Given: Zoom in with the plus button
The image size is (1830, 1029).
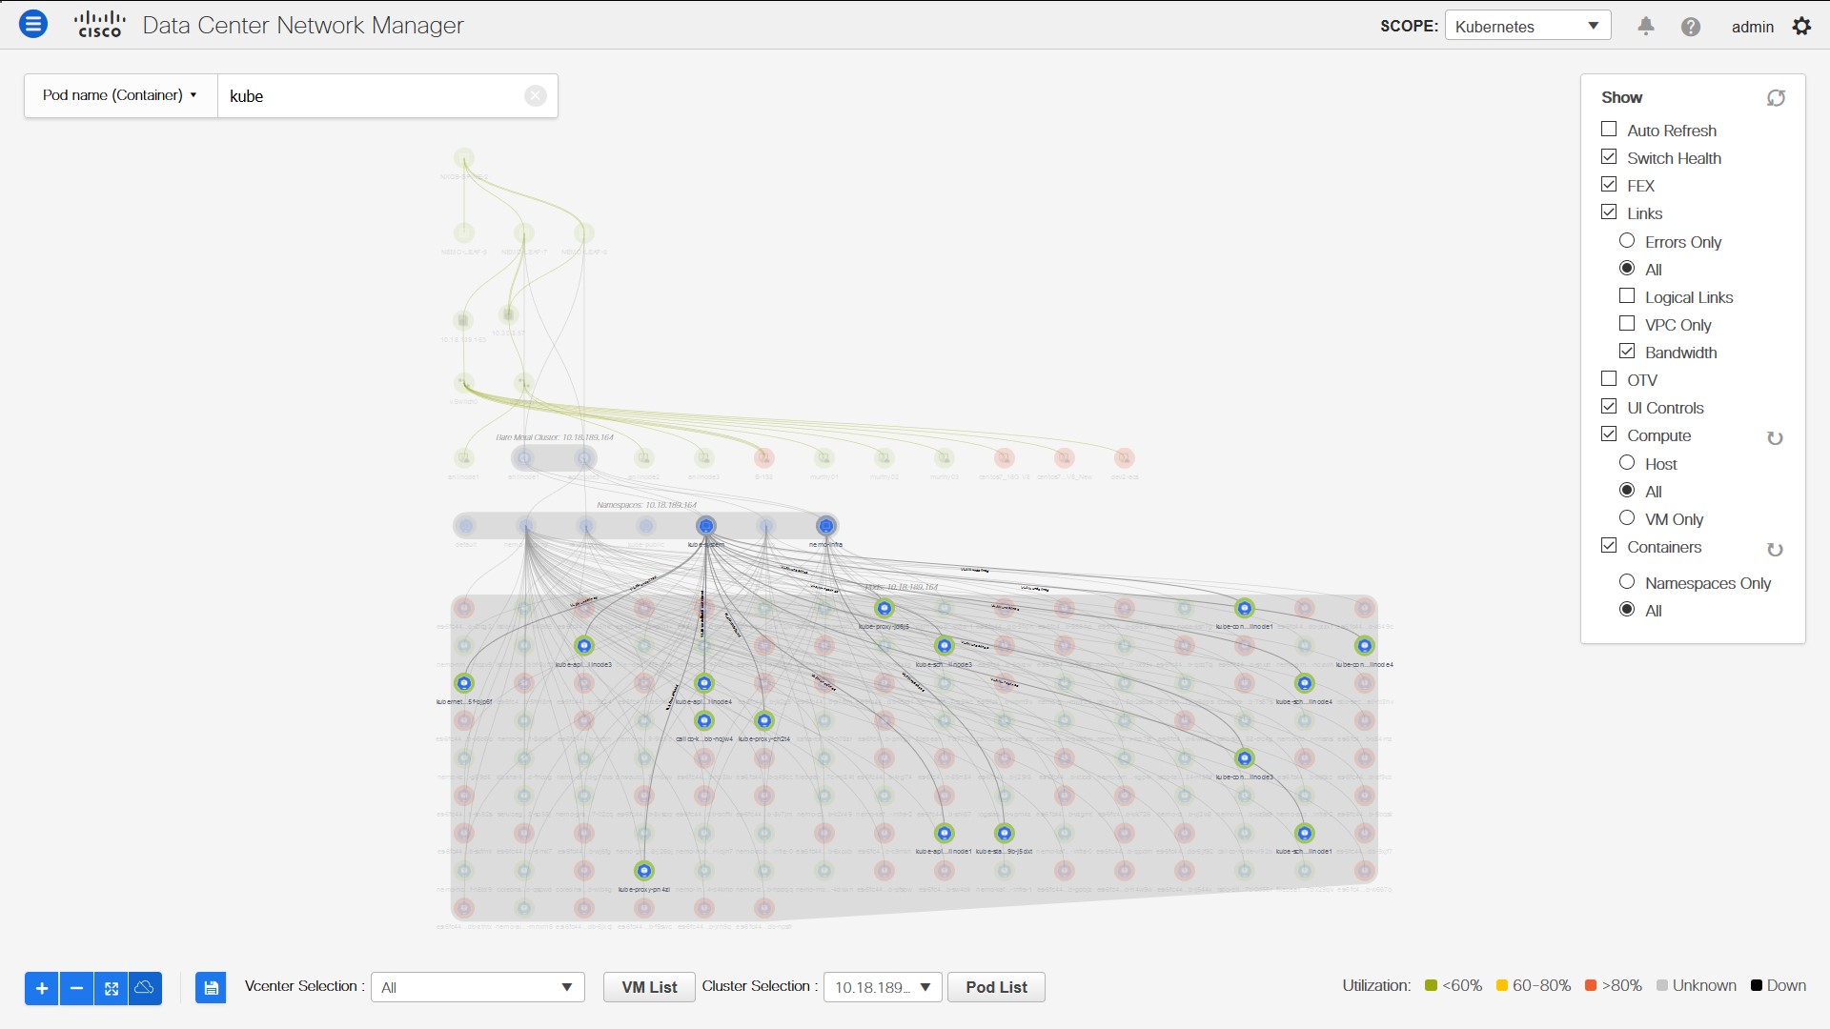Looking at the screenshot, I should pyautogui.click(x=41, y=988).
